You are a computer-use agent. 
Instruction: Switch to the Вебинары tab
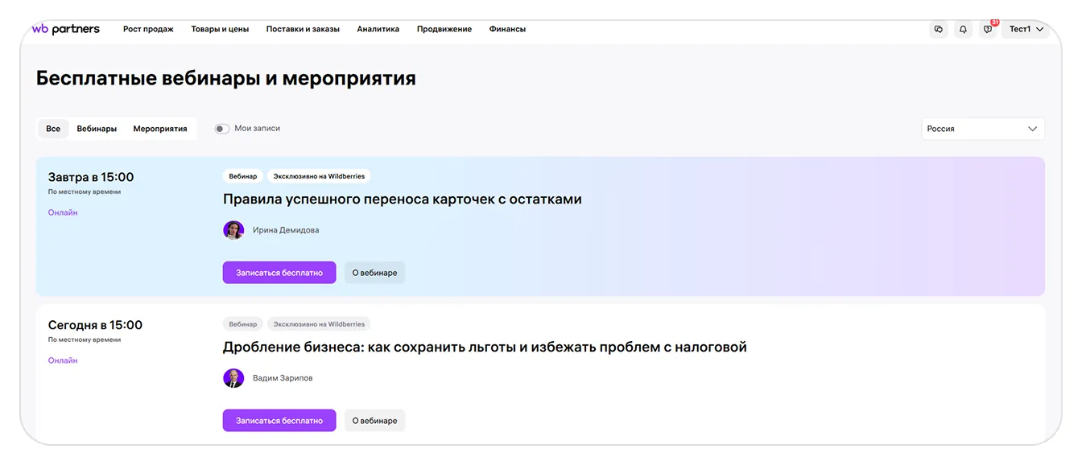97,129
